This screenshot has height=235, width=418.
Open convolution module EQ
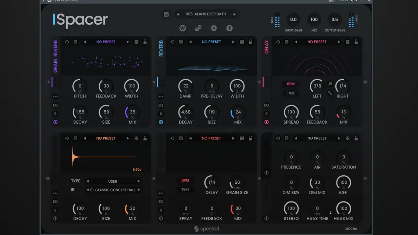[x=55, y=202]
